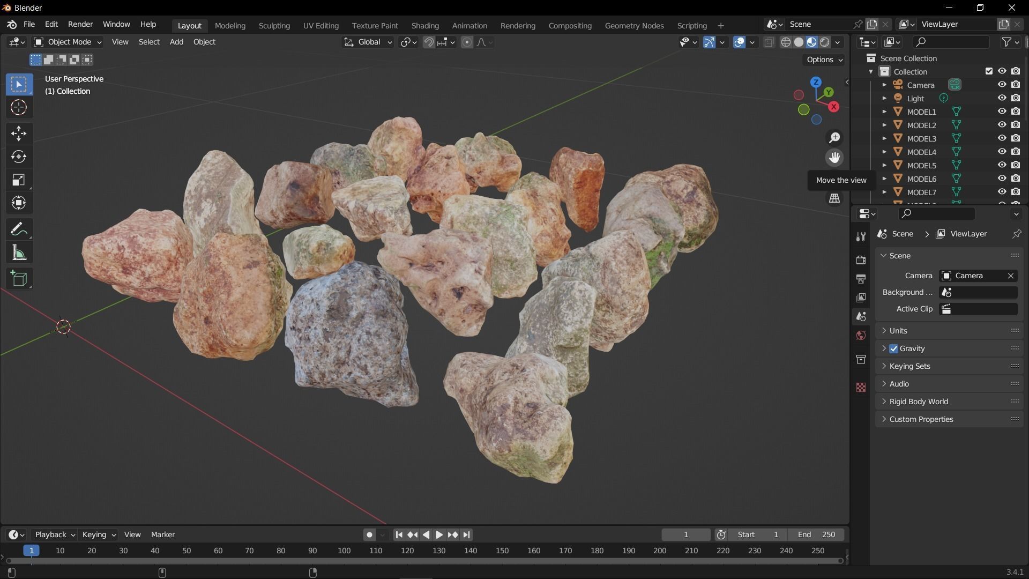Toggle snapping magnet icon
The image size is (1029, 579).
click(x=429, y=42)
